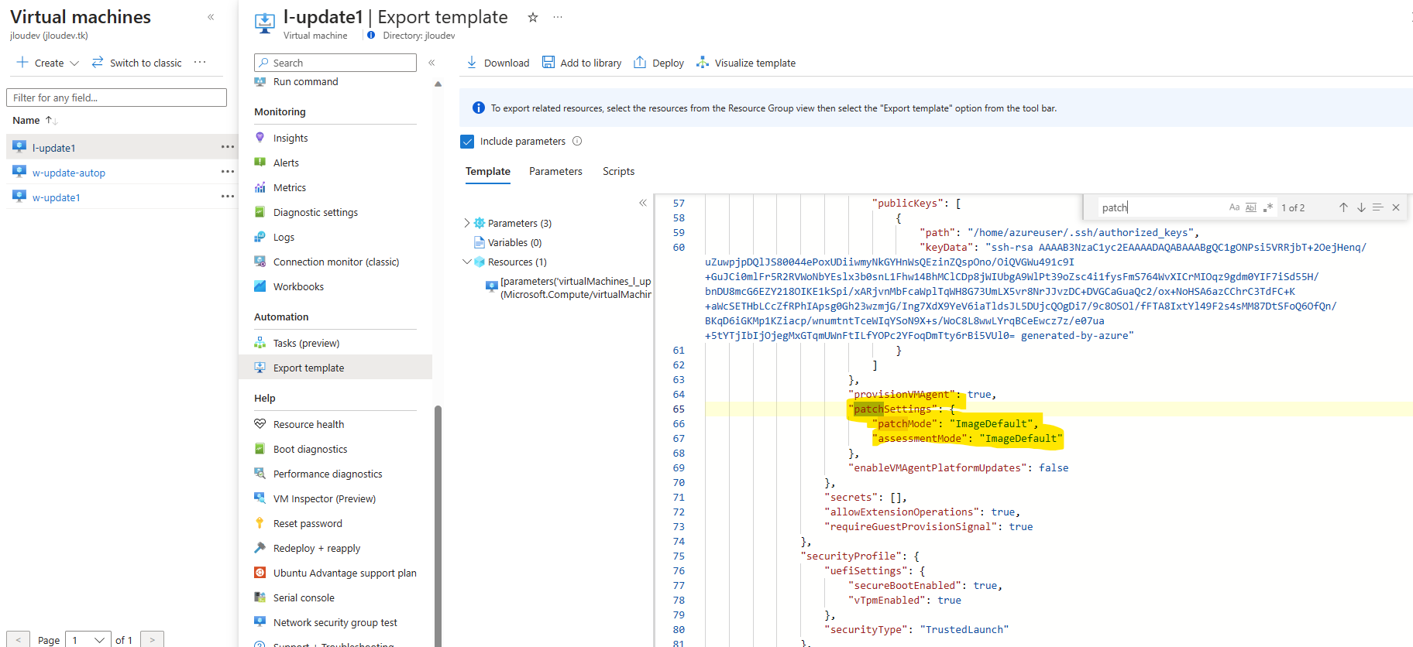Viewport: 1413px width, 647px height.
Task: Click the Add to library icon
Action: (x=548, y=63)
